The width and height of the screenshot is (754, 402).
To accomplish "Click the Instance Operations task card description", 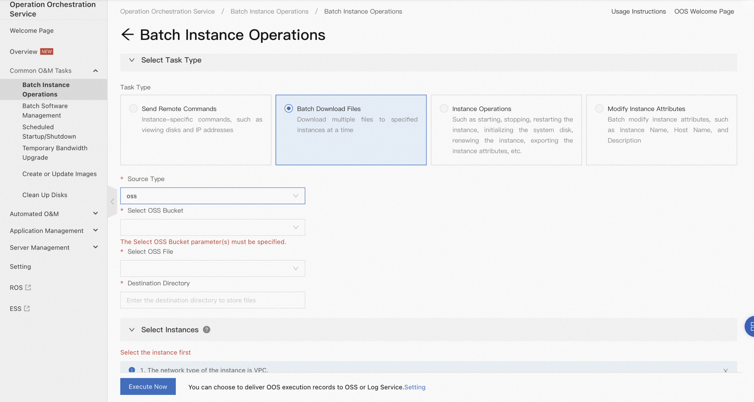I will [512, 135].
